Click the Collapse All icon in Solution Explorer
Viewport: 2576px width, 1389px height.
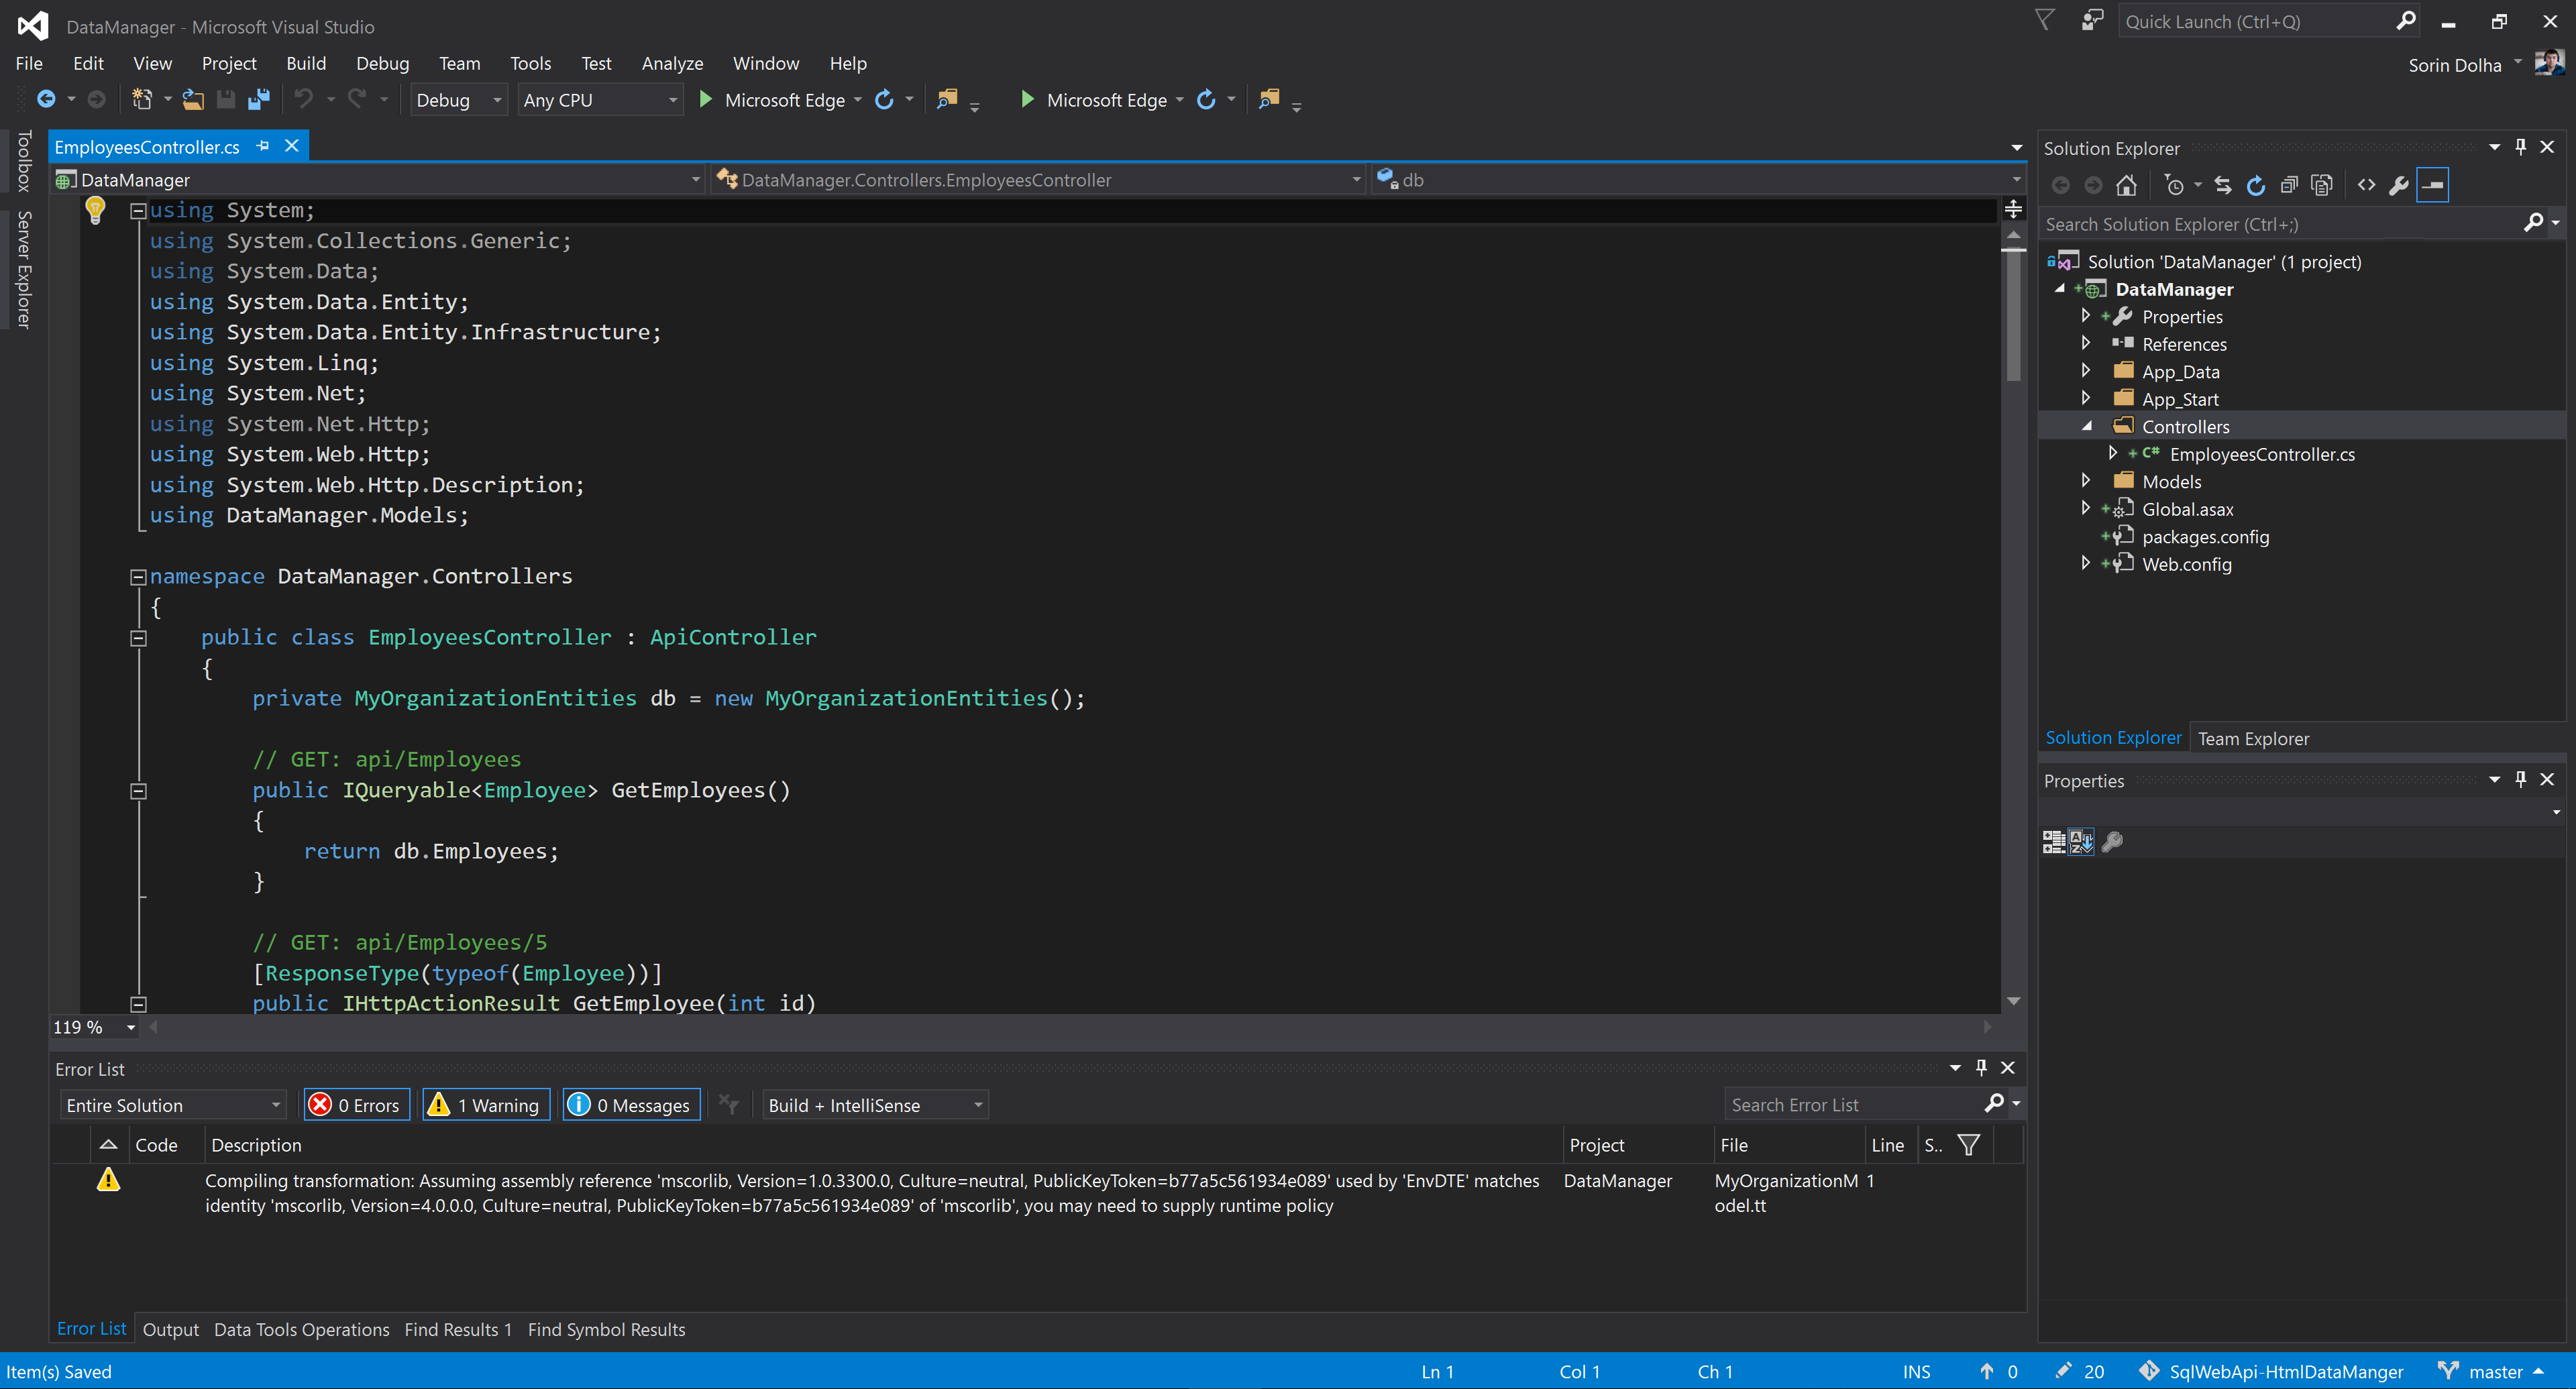pyautogui.click(x=2289, y=185)
